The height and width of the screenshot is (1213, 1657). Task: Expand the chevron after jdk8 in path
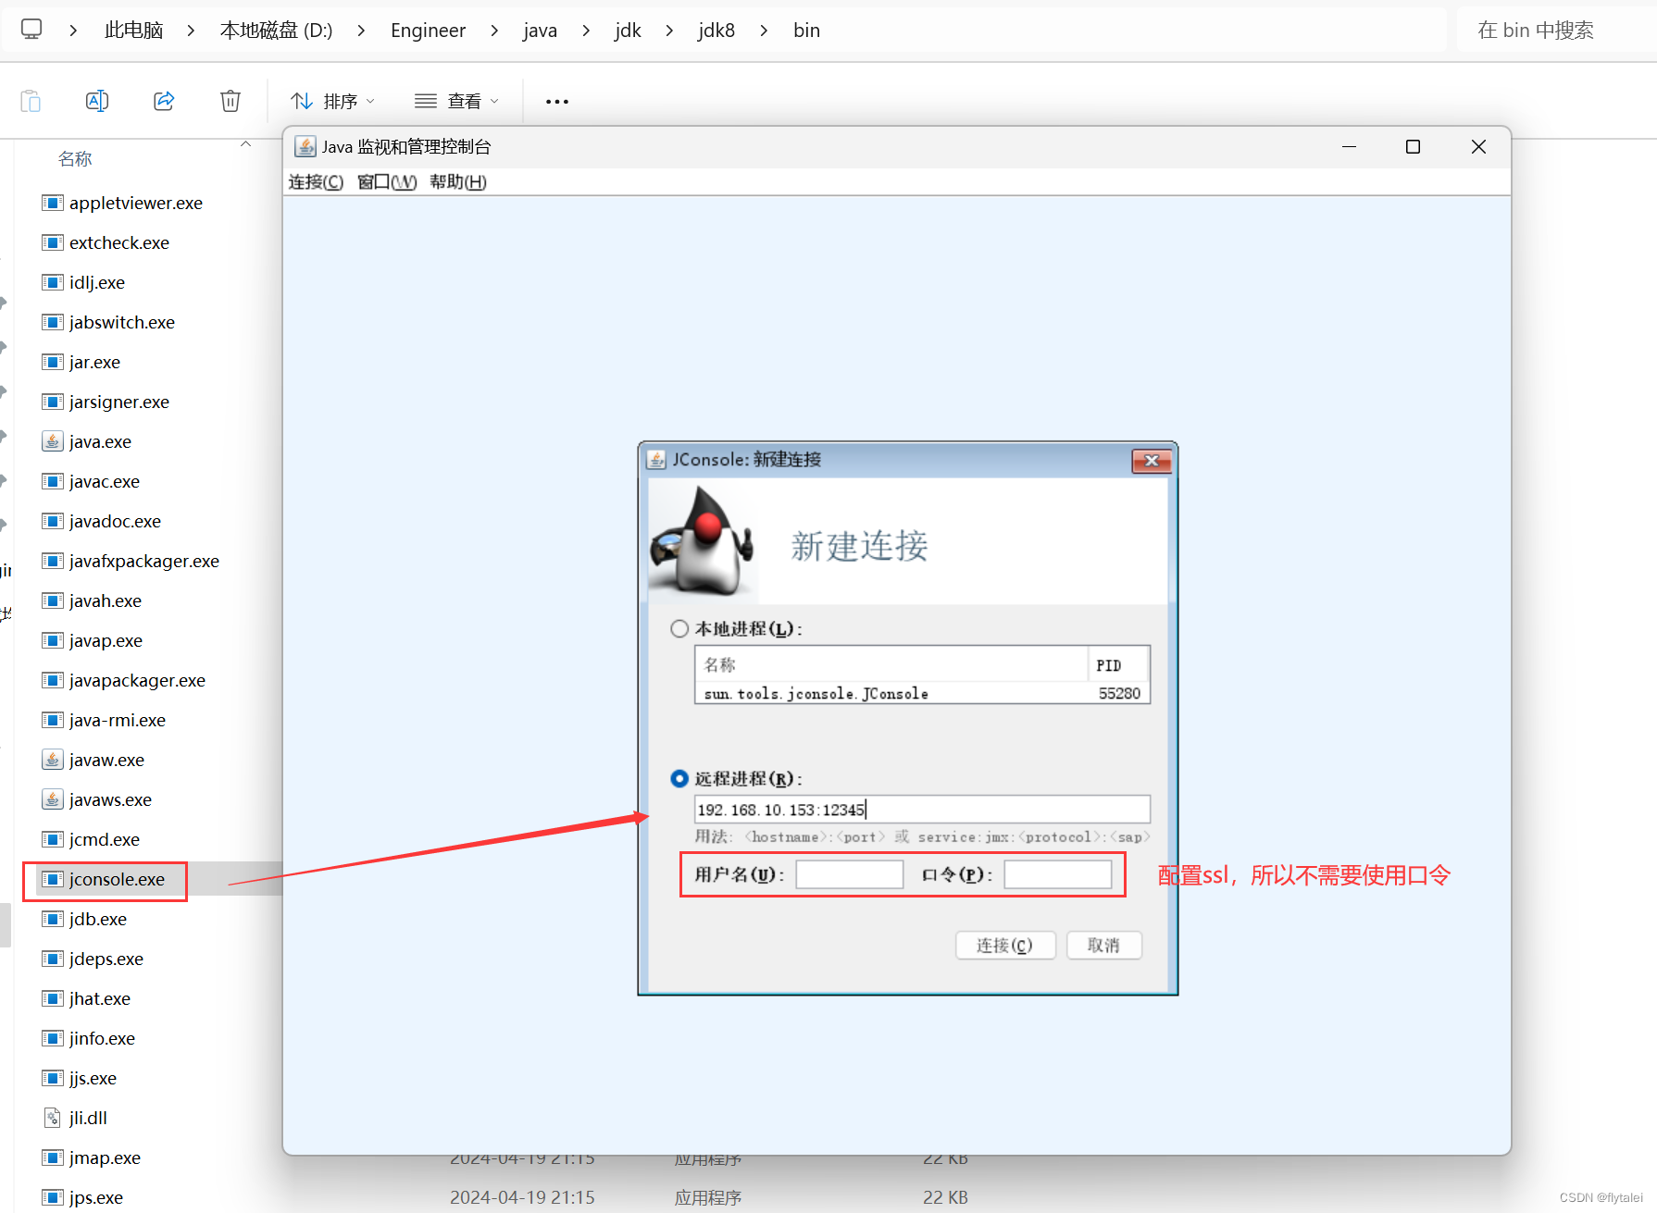tap(764, 31)
